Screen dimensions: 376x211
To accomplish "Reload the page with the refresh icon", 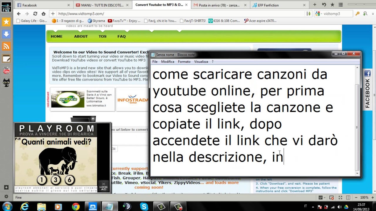I will click(35, 14).
